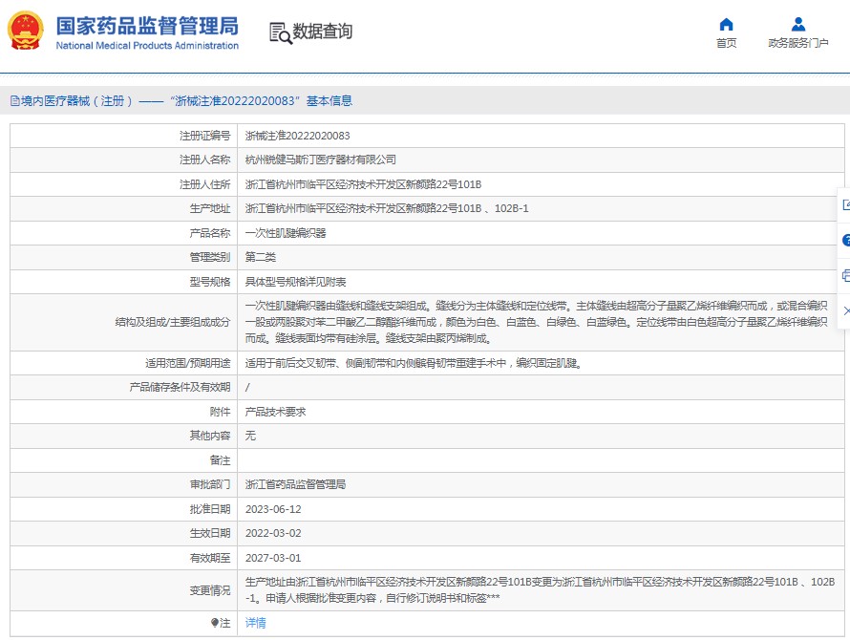
Task: Click the 备注 row label
Action: pyautogui.click(x=220, y=460)
